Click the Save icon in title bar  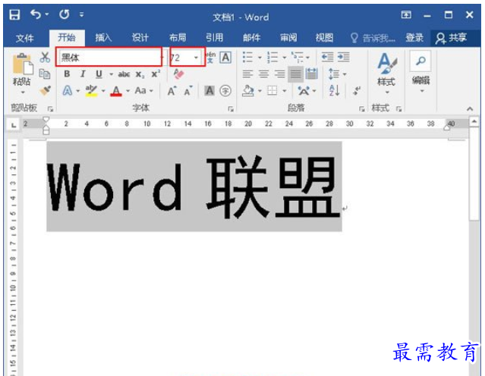(x=14, y=14)
